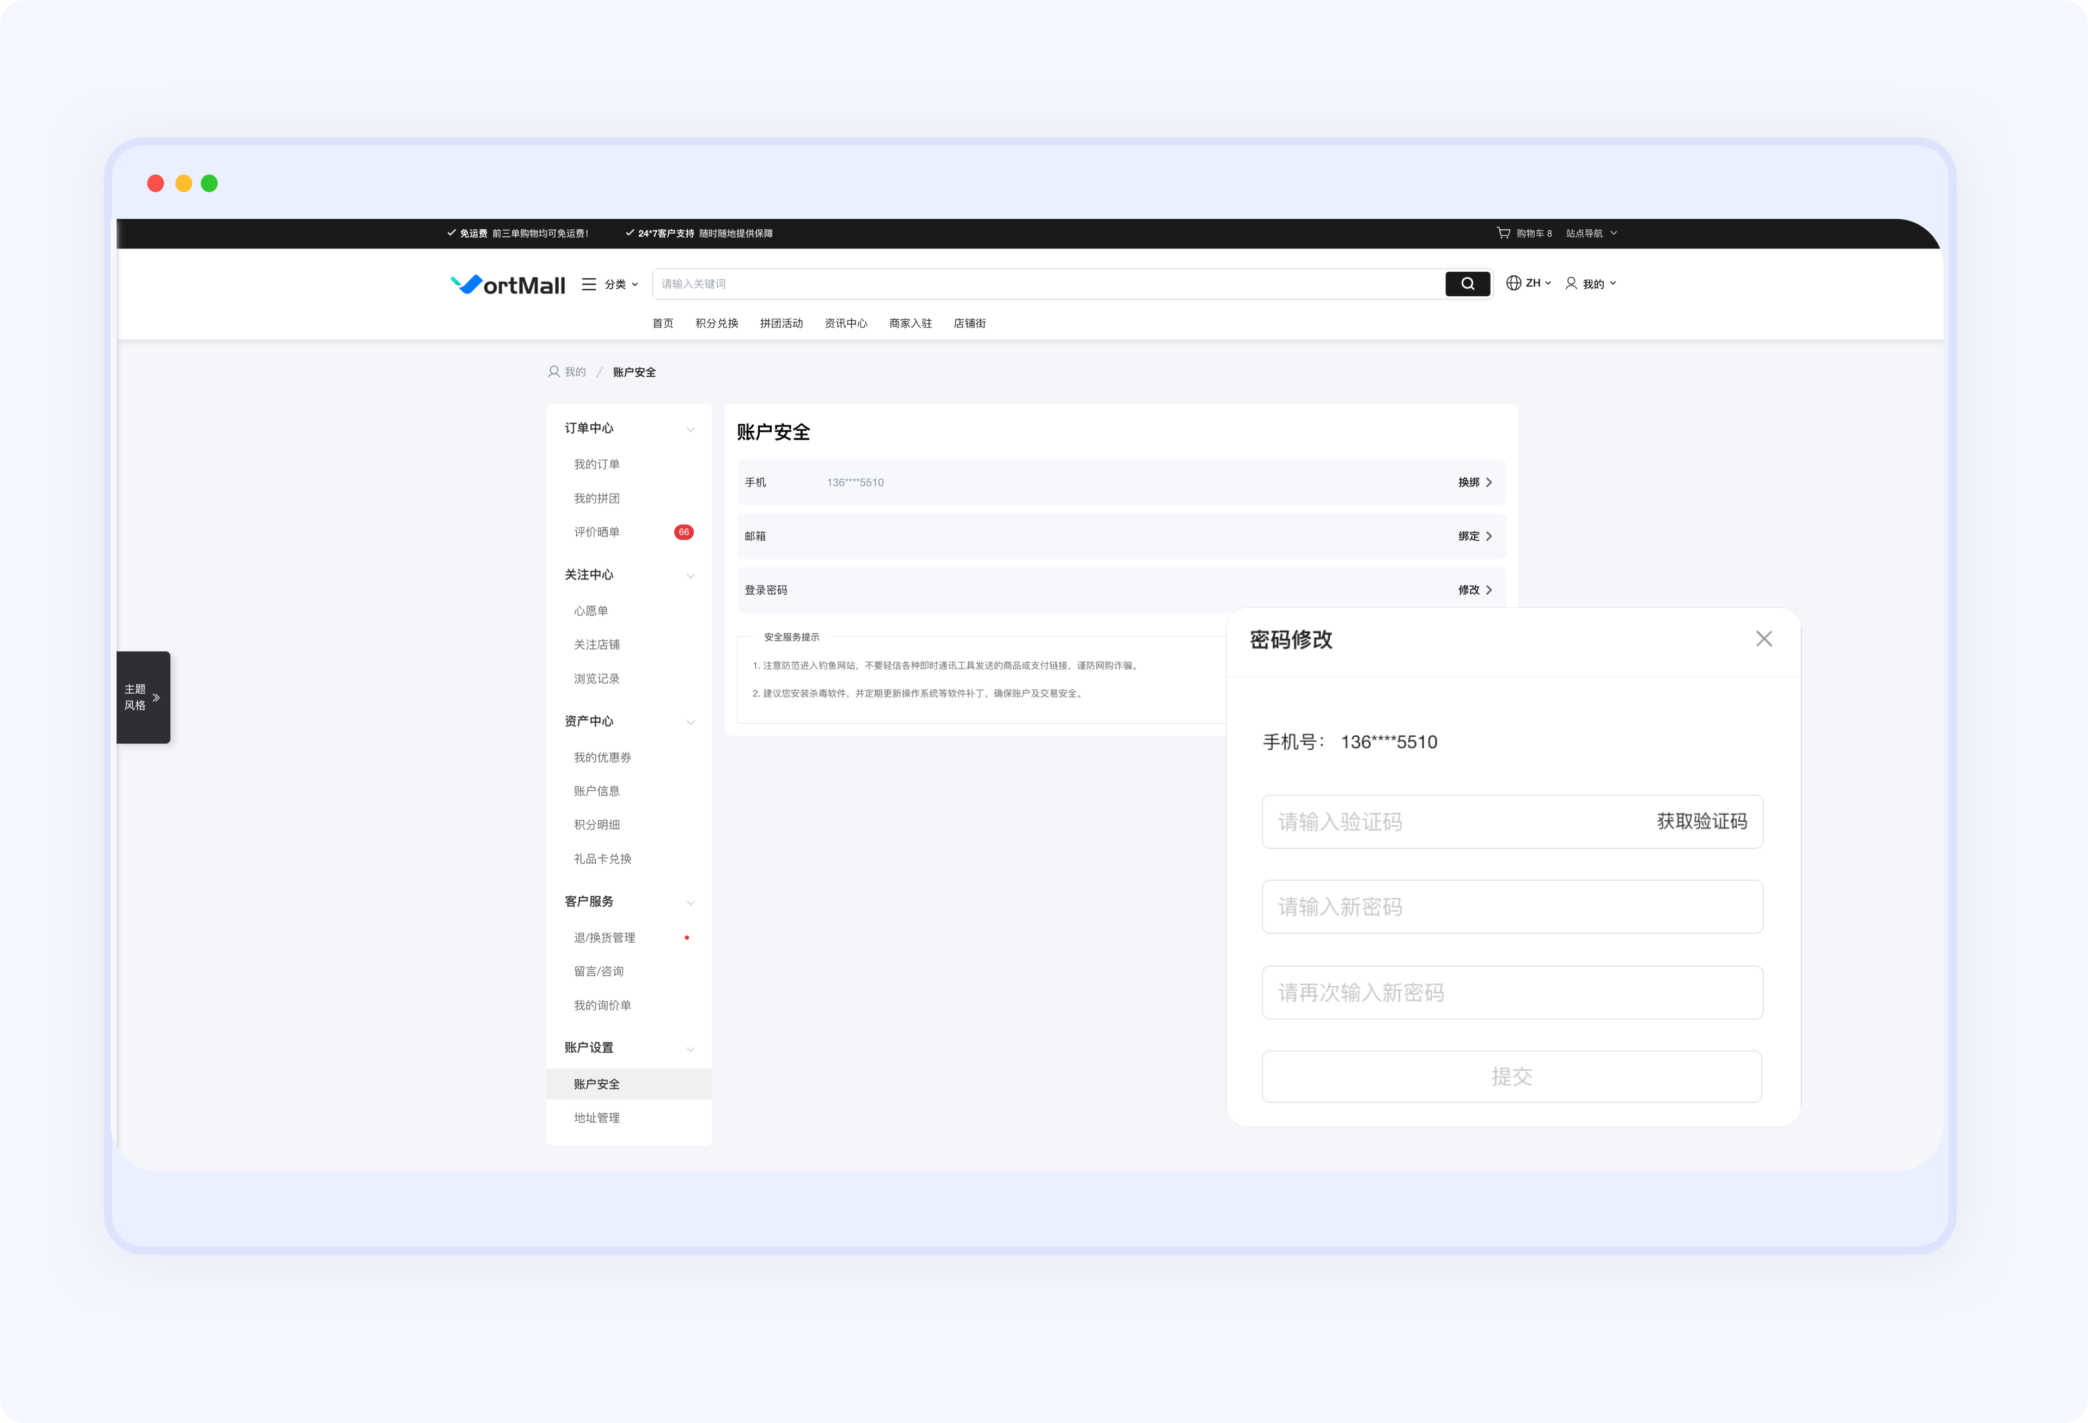Open 评价晒单 in sidebar

coord(596,532)
